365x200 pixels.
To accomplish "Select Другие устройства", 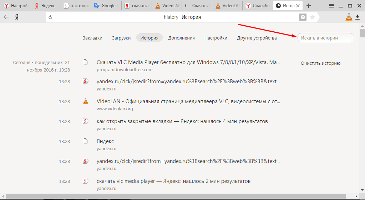I will pyautogui.click(x=257, y=38).
